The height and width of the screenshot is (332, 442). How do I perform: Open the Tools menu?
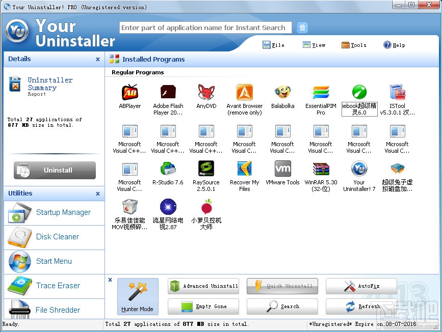[354, 45]
